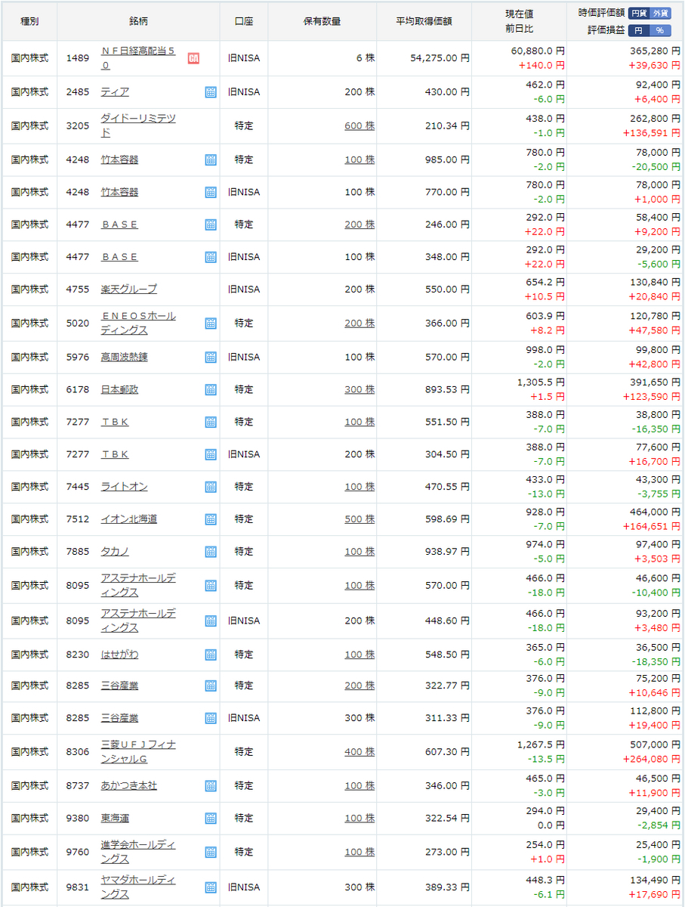This screenshot has height=907, width=685.
Task: Switch valuation to 外貨
Action: pyautogui.click(x=660, y=13)
